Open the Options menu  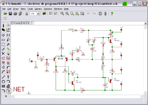48,9
